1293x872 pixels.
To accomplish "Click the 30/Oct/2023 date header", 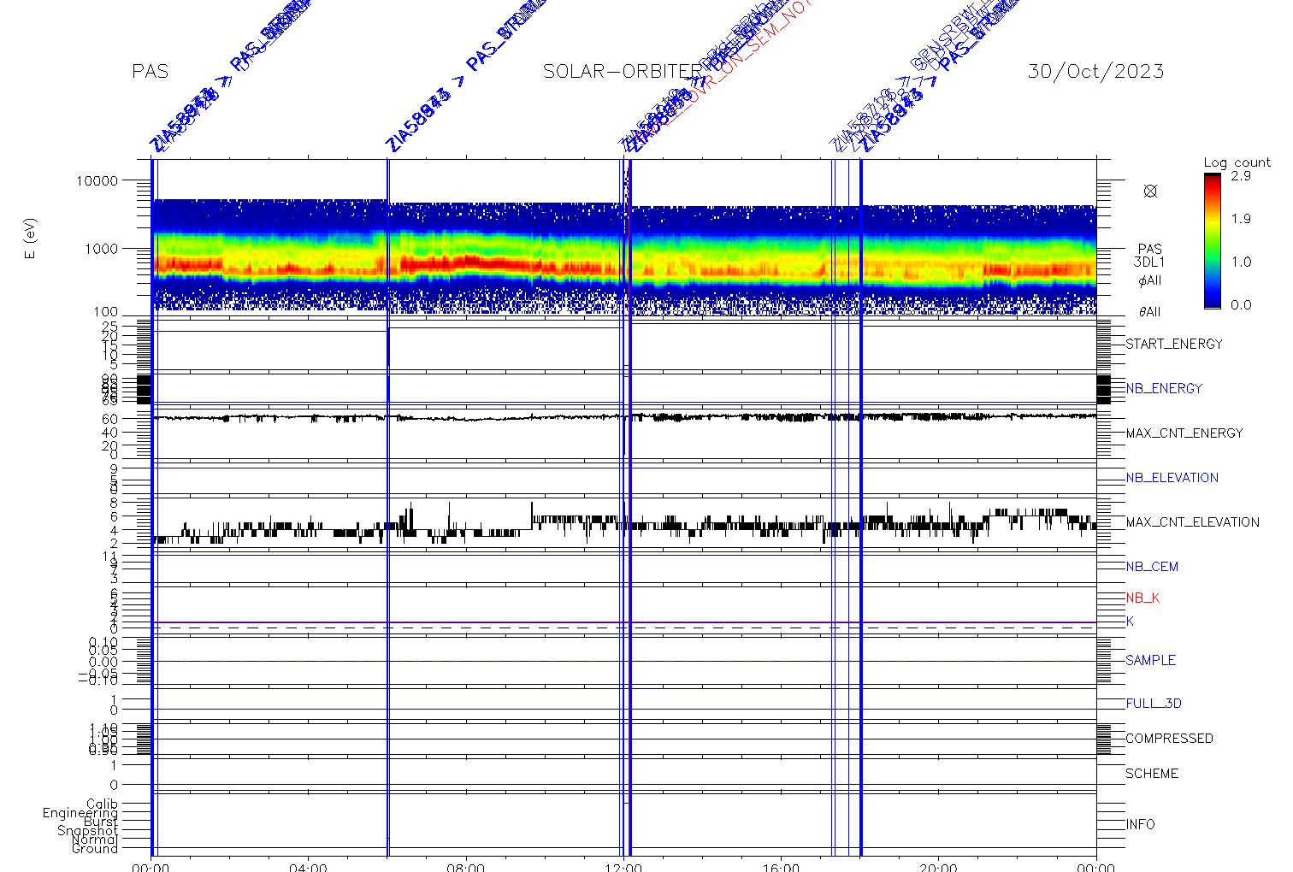I will (1095, 71).
